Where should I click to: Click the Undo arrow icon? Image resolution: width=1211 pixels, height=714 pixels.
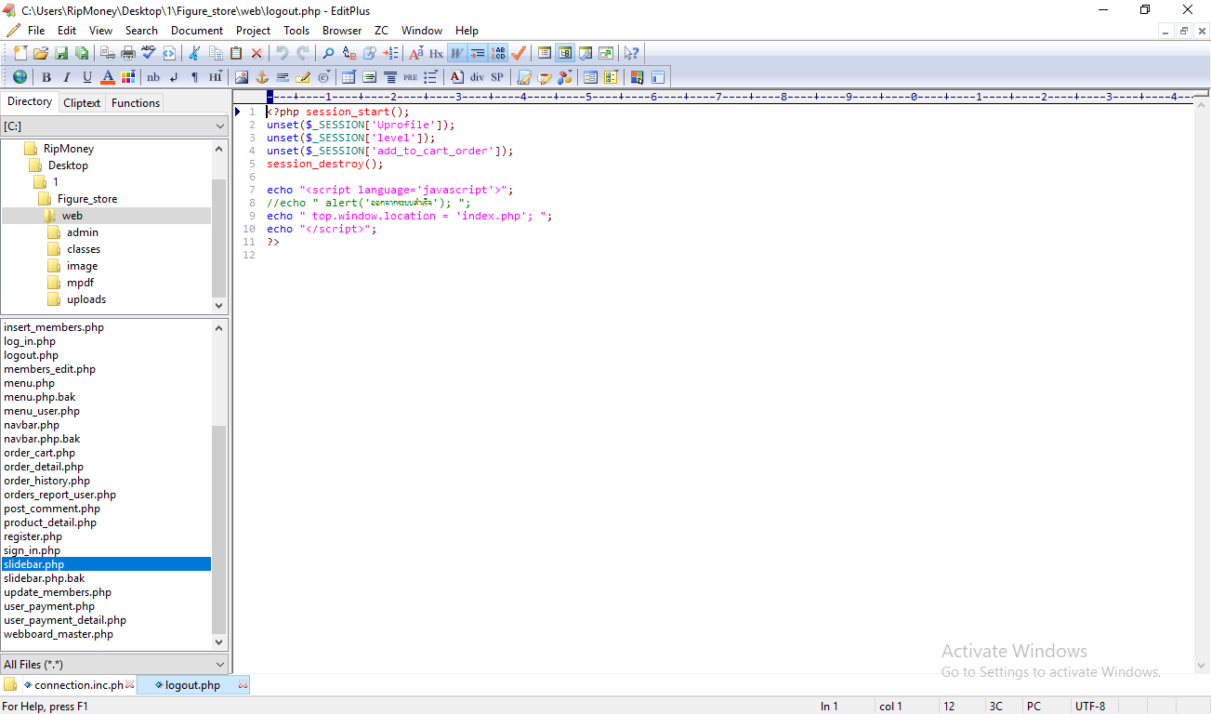[282, 53]
